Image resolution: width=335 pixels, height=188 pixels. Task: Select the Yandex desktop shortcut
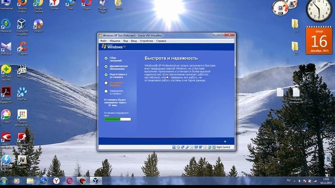pos(54,5)
